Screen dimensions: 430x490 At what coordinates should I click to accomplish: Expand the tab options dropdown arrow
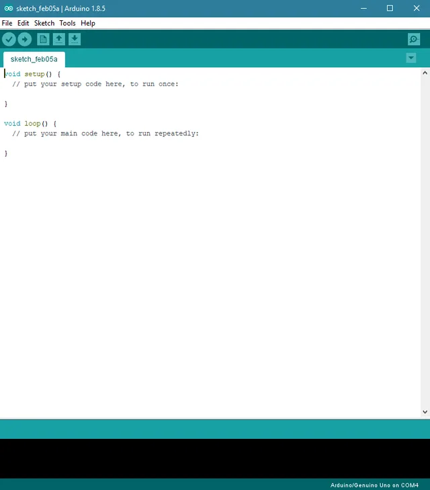click(x=411, y=58)
